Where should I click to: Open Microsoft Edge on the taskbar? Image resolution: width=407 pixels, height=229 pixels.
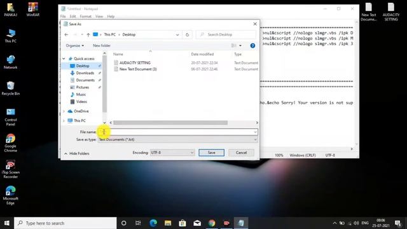coord(153,223)
